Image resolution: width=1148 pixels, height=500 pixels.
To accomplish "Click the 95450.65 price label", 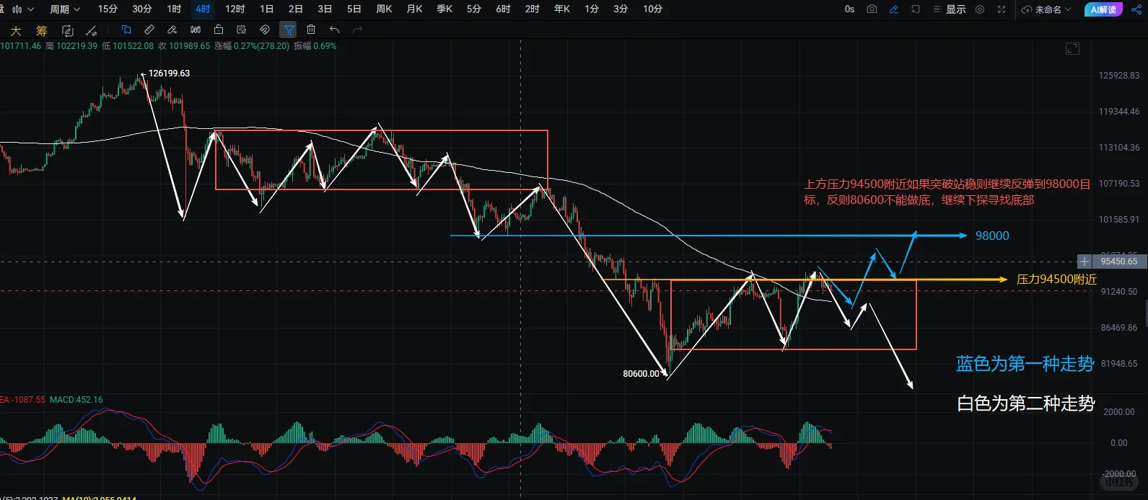I will [1119, 262].
